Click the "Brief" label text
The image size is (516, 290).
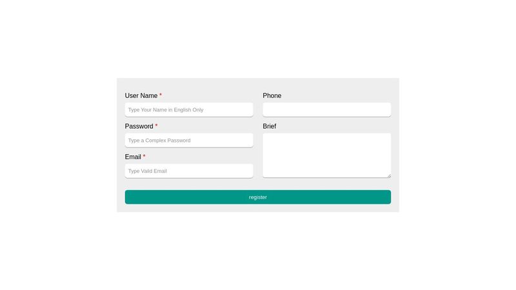point(269,126)
